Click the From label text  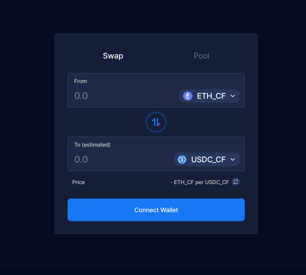point(80,81)
